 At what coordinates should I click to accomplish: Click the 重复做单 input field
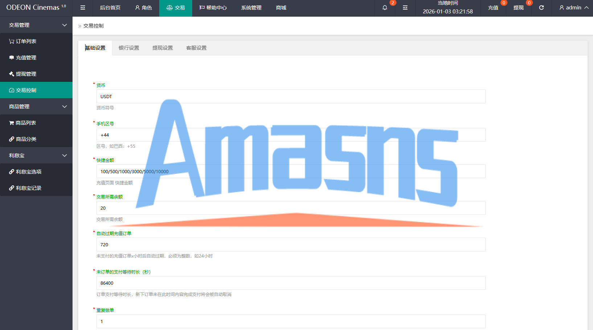point(291,321)
